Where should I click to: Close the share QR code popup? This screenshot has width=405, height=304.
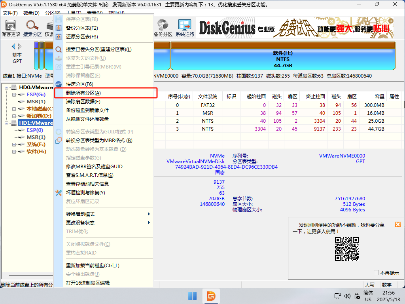coord(398,224)
